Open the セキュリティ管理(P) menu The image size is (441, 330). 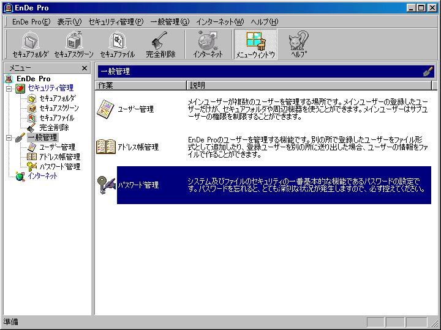tap(116, 22)
